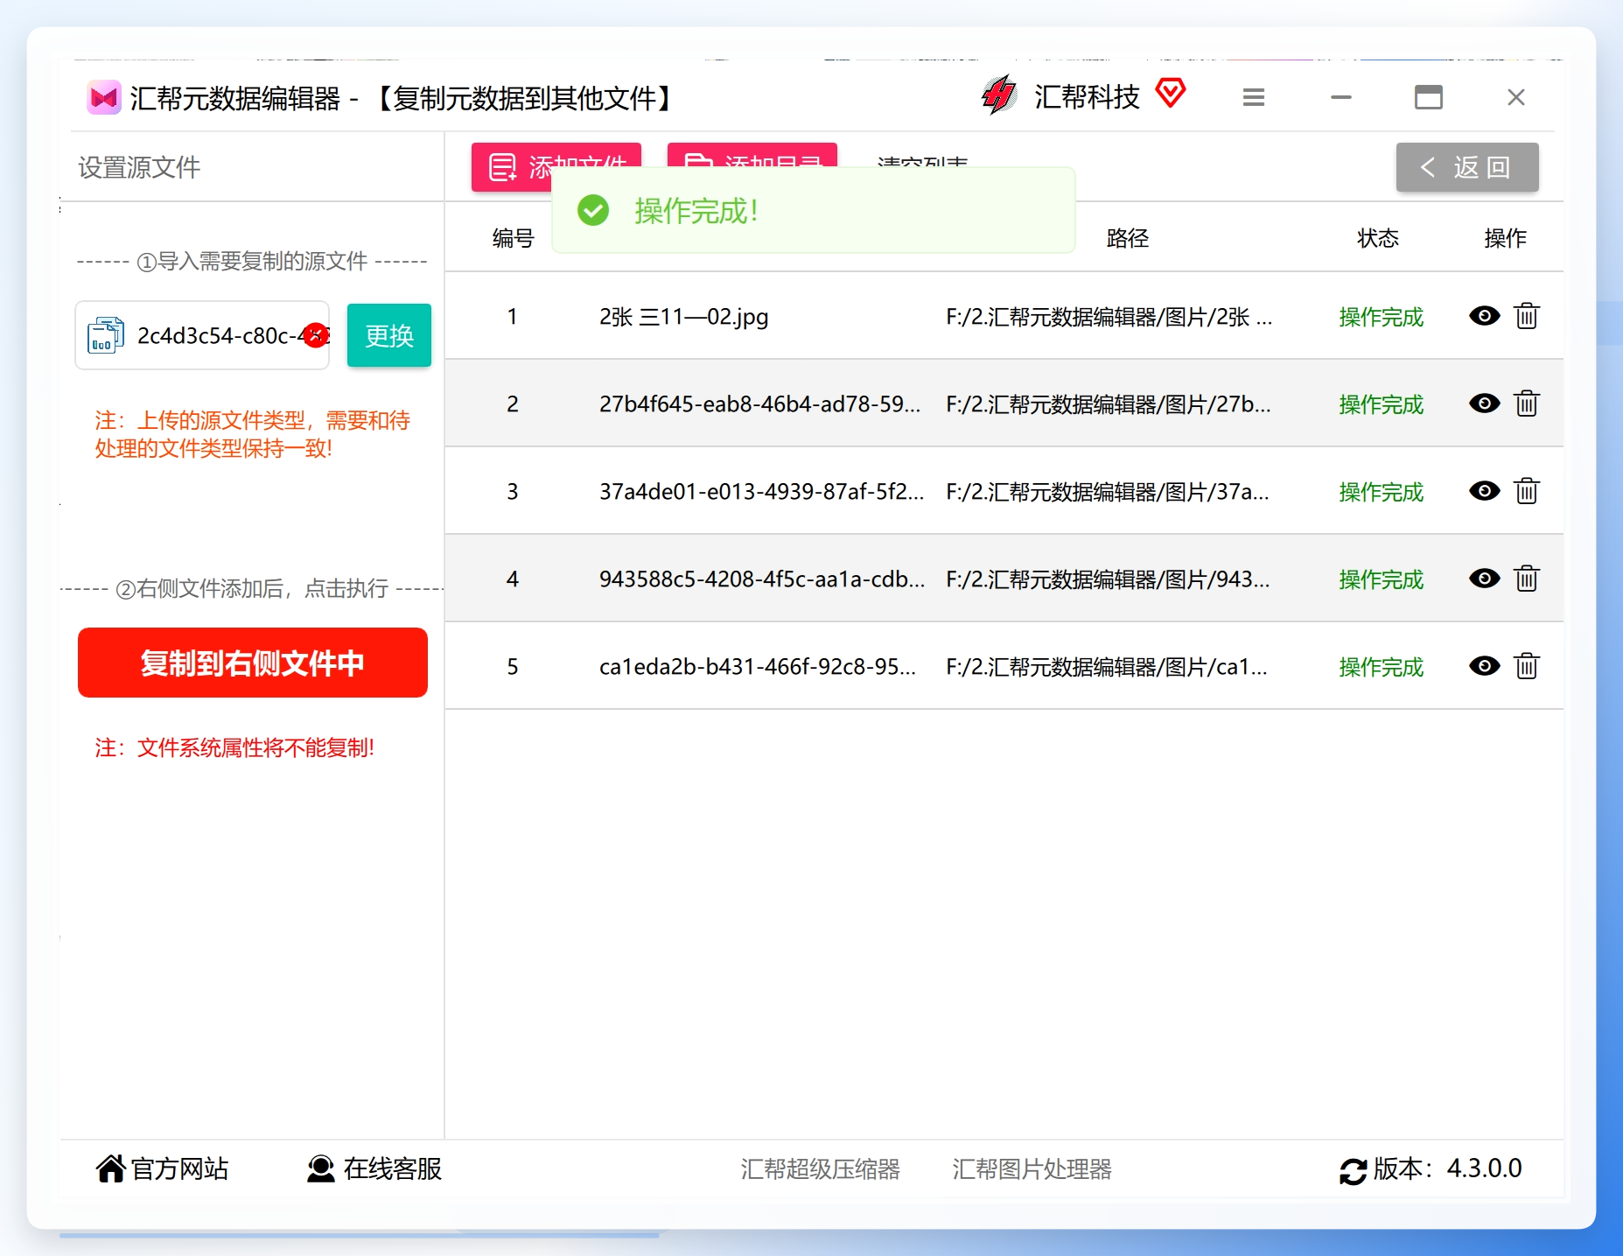
Task: Click the source file name field 2c4d3c54-c80c
Action: [x=202, y=335]
